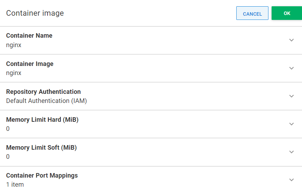
Task: Select the Default Authentication (IAM) value
Action: 46,101
